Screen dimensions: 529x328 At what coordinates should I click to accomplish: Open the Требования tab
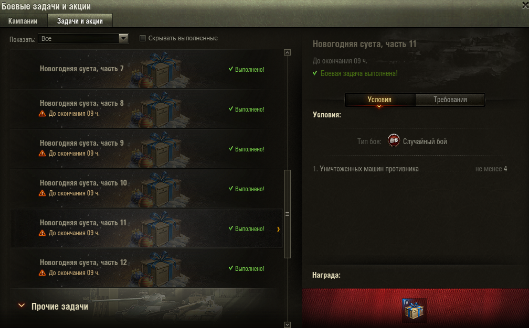tap(450, 100)
